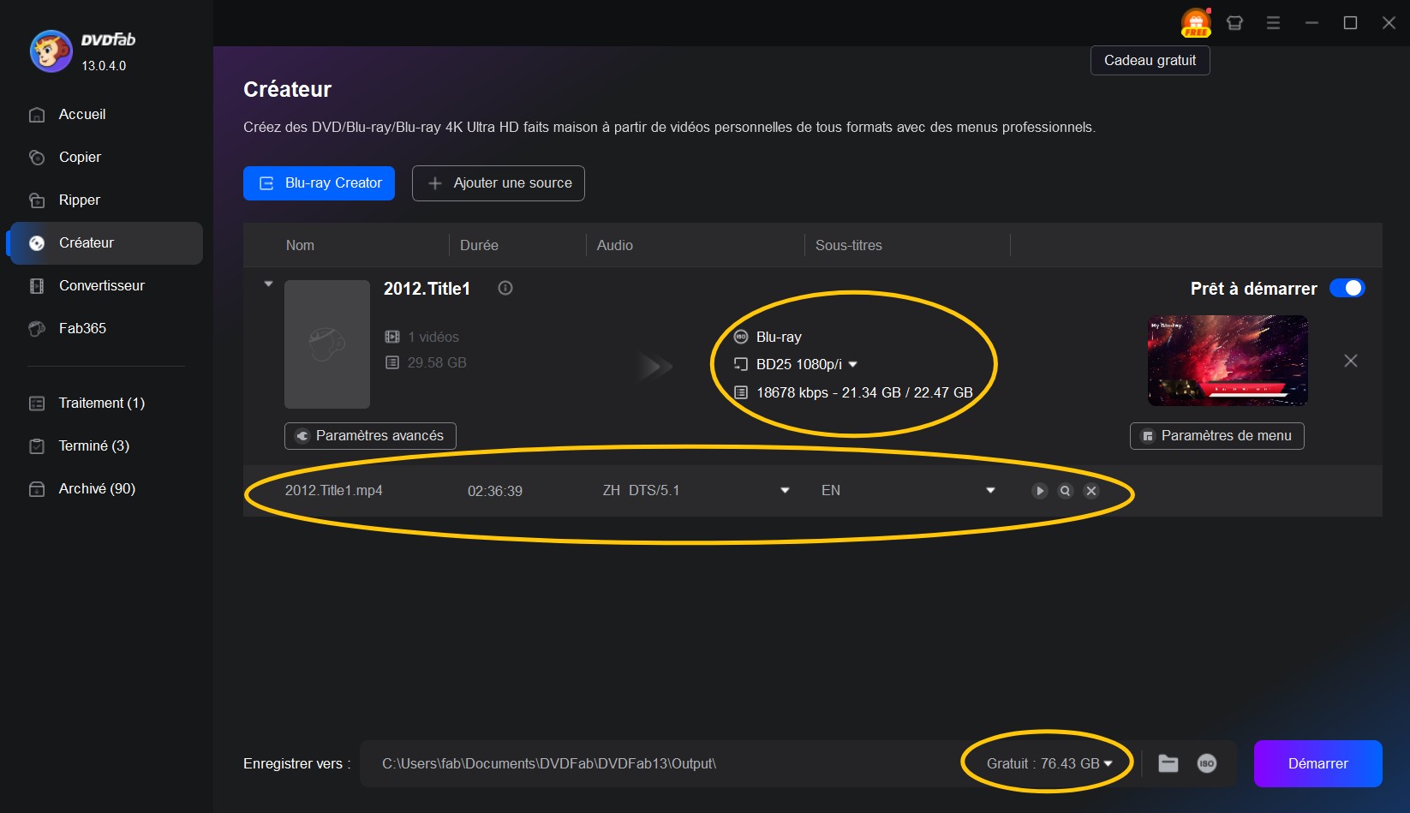Click the ISO output icon near Démarrer
Image resolution: width=1410 pixels, height=813 pixels.
pyautogui.click(x=1205, y=762)
